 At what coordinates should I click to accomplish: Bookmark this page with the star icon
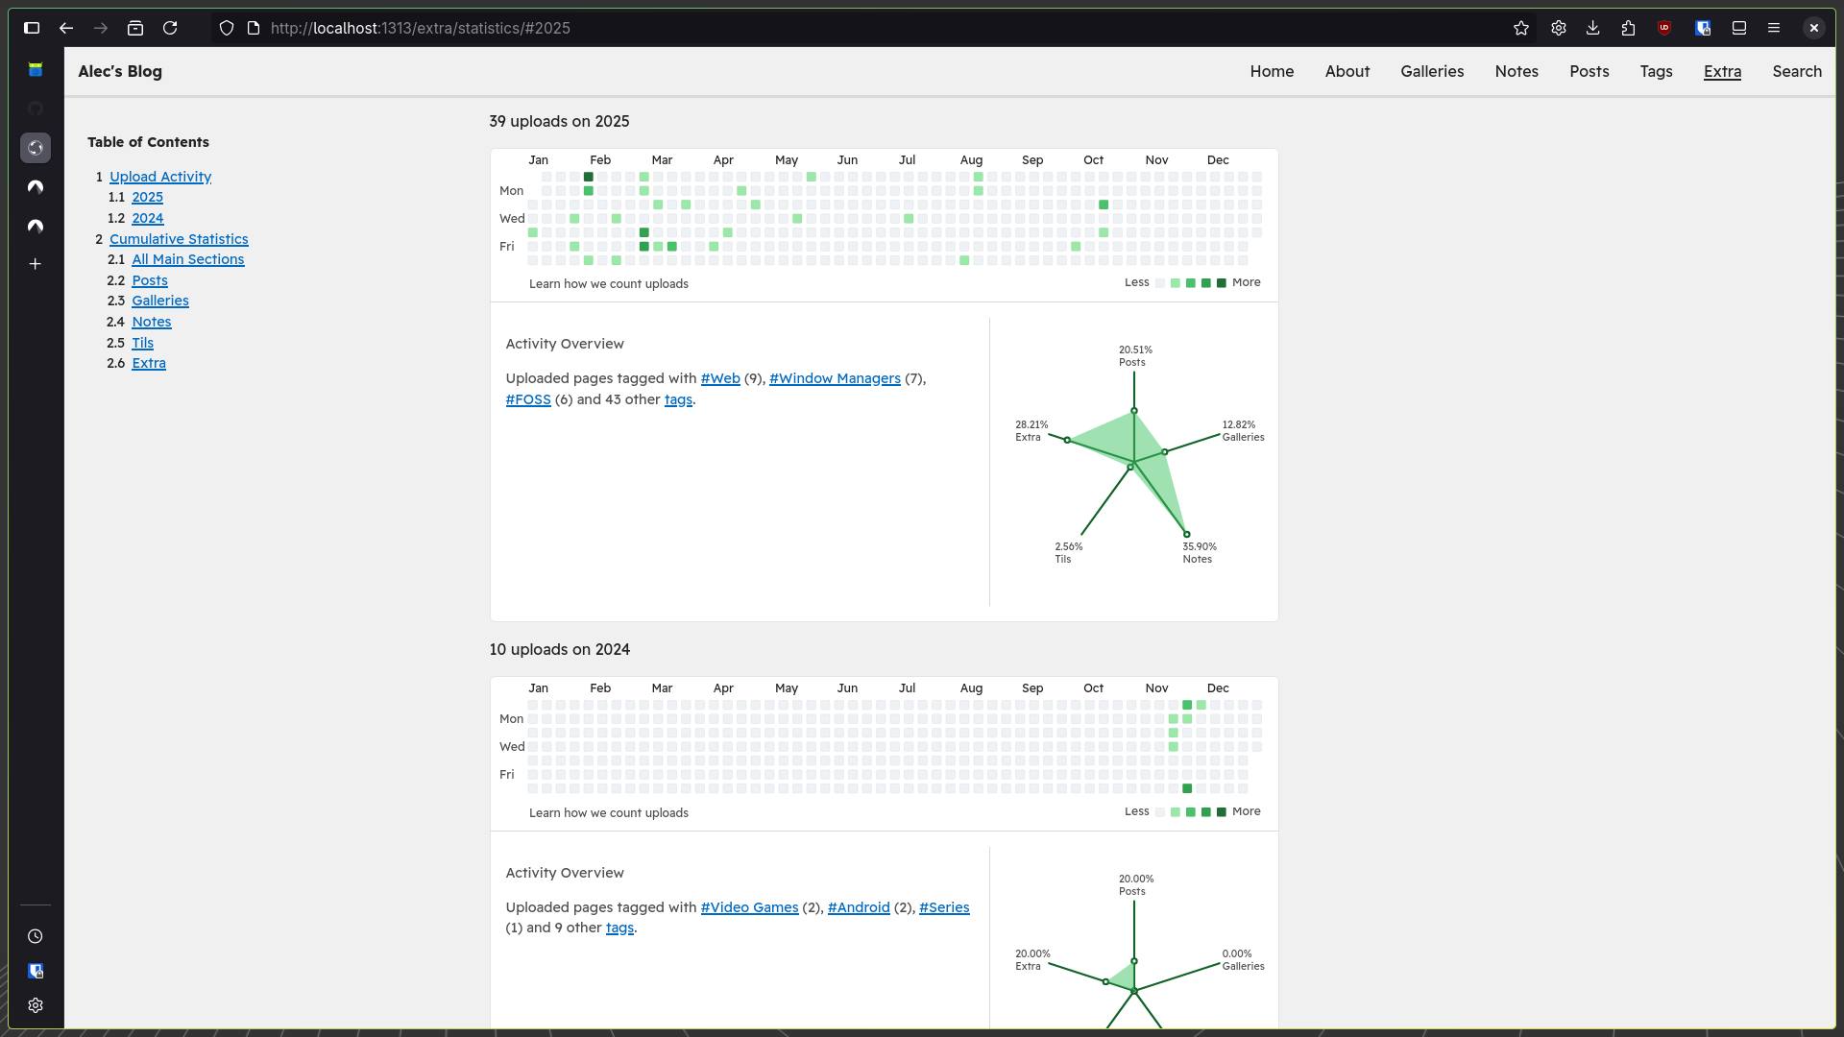tap(1521, 28)
